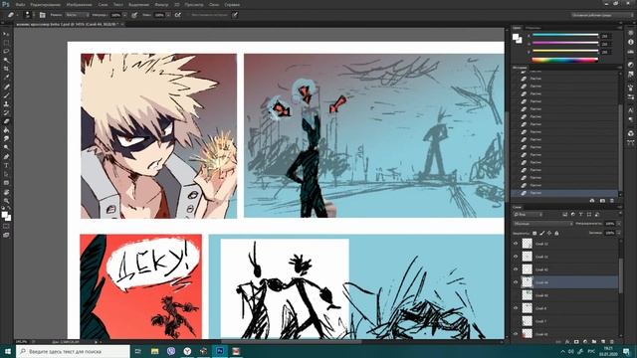Viewport: 637px width, 358px height.
Task: Select the Quick Selection tool
Action: [6, 60]
